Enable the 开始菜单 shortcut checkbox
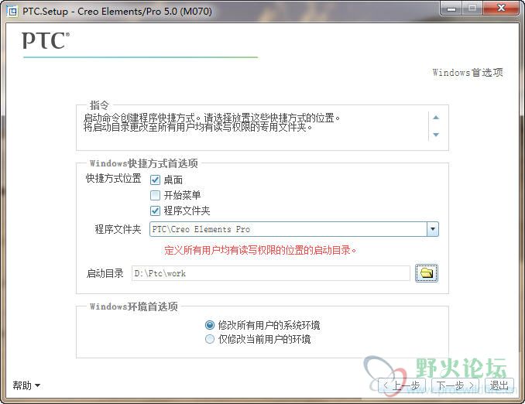 155,195
